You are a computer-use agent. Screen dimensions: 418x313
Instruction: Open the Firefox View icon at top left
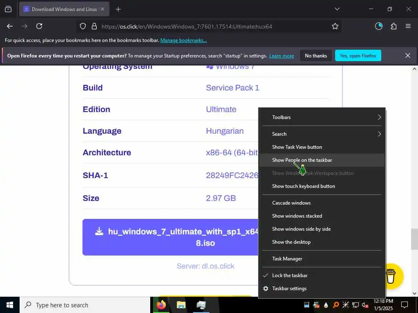pyautogui.click(x=8, y=9)
